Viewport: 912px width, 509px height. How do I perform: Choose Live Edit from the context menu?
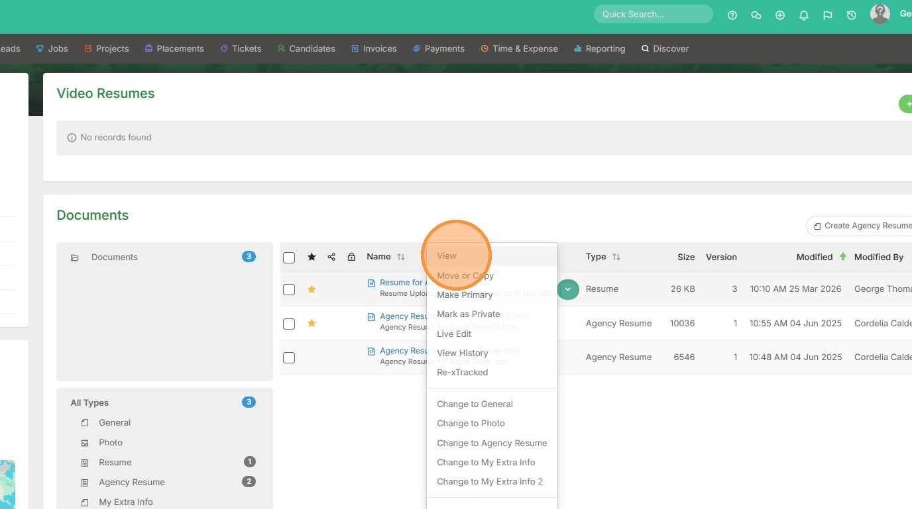pos(492,334)
